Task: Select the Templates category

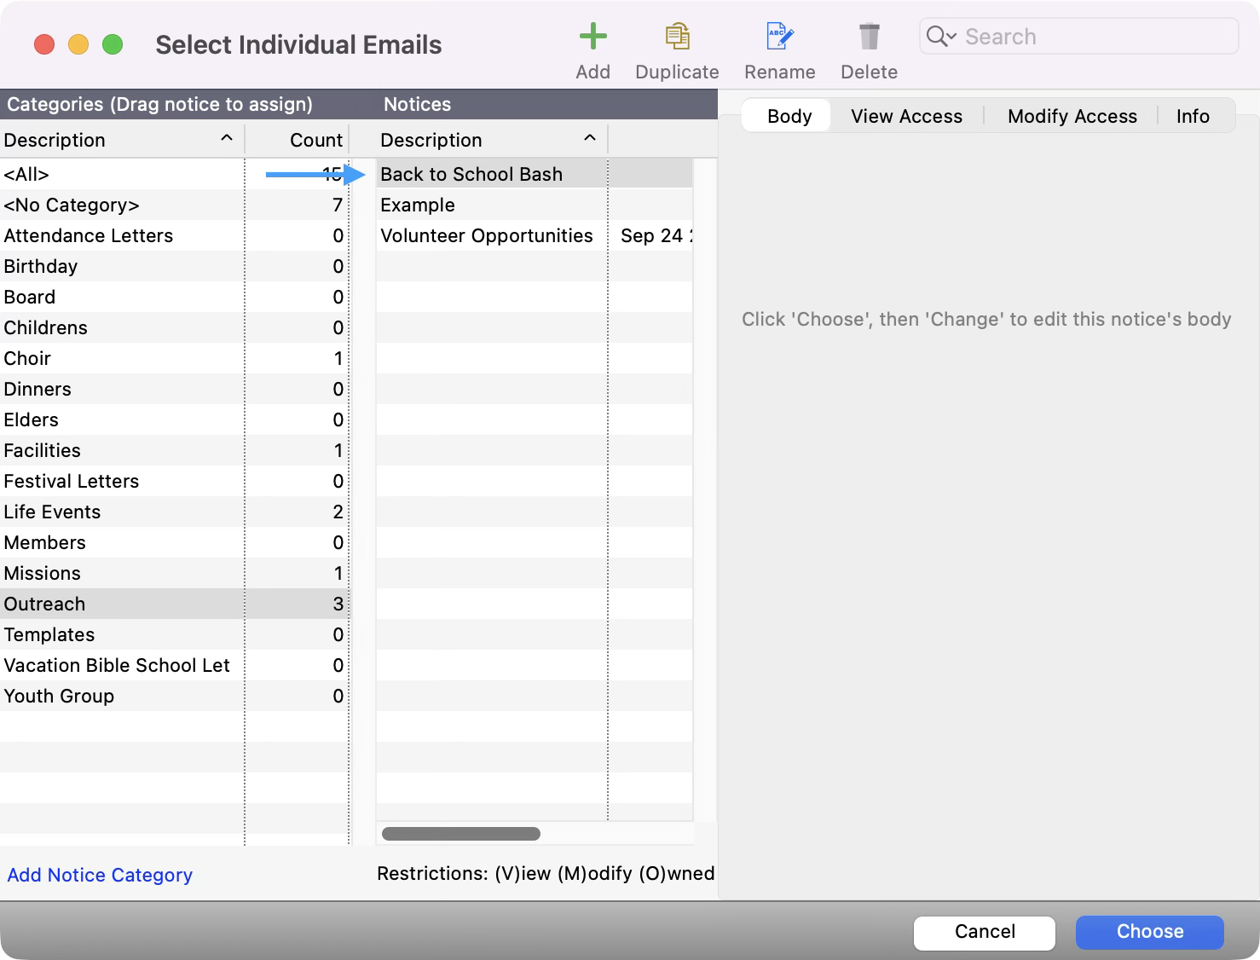Action: (174, 634)
